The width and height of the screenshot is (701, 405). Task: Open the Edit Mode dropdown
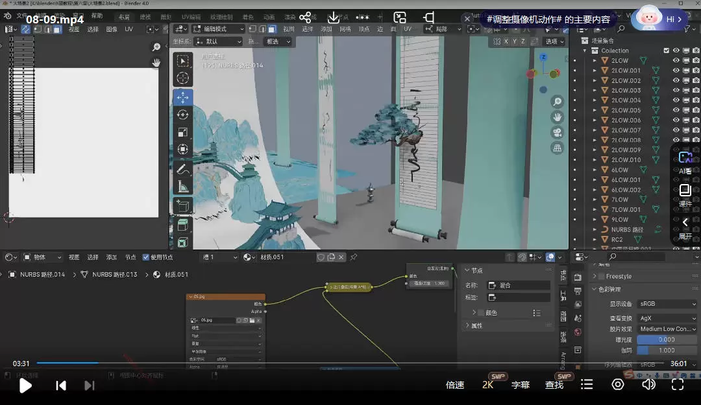pyautogui.click(x=219, y=29)
